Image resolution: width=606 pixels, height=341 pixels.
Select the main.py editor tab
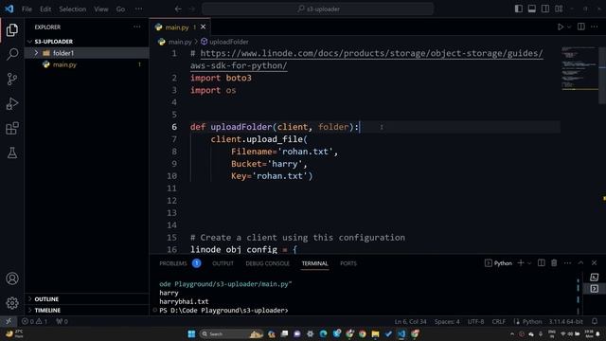pyautogui.click(x=177, y=27)
